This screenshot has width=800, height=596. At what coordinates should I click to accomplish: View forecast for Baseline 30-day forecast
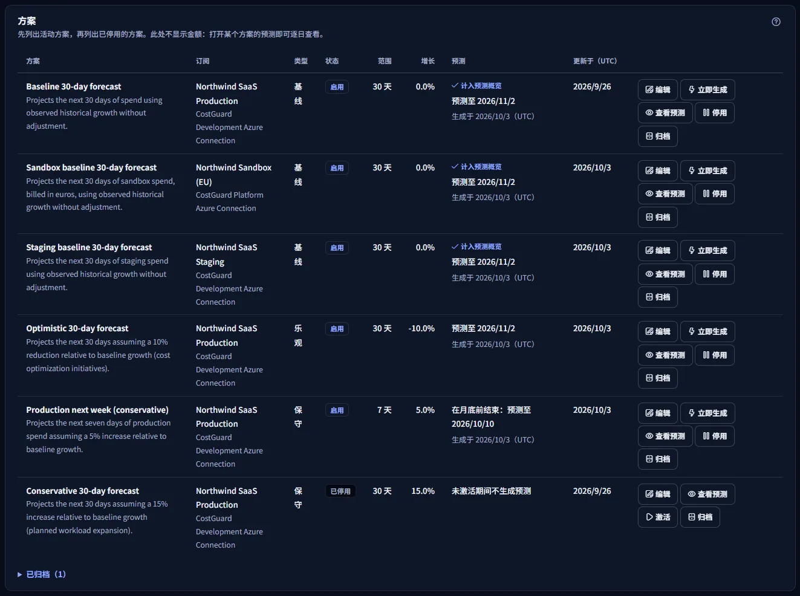click(x=665, y=112)
